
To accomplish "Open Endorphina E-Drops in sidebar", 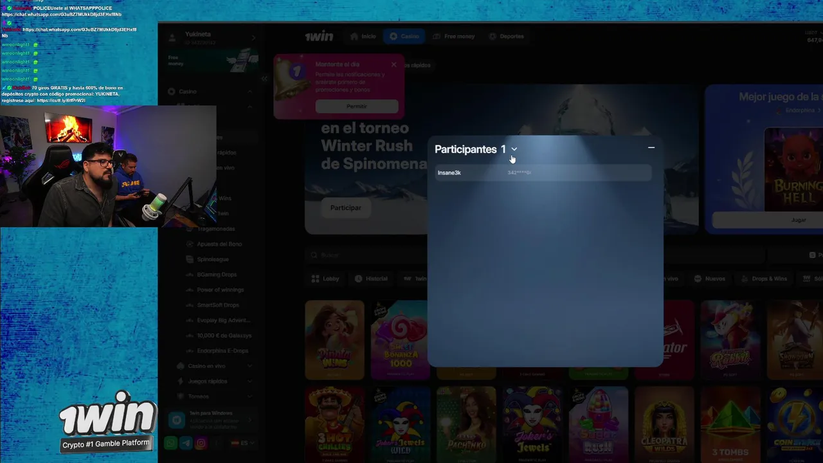I will click(222, 350).
